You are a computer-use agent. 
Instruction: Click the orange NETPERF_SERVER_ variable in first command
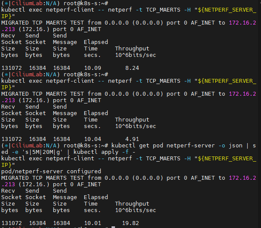[x=229, y=9]
